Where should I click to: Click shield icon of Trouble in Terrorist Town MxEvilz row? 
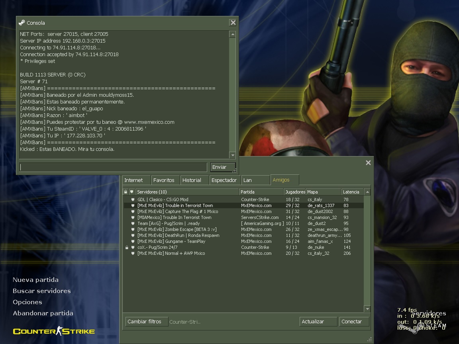coord(133,205)
